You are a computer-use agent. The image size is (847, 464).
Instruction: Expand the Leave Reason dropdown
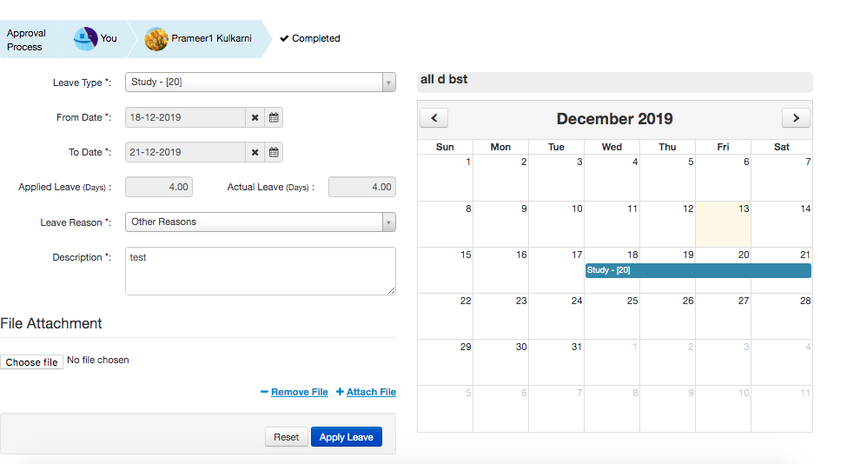click(x=388, y=222)
